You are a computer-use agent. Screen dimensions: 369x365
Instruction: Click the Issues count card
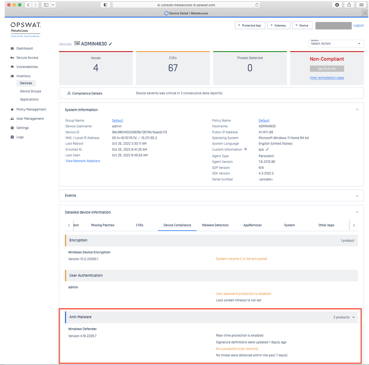[x=96, y=68]
